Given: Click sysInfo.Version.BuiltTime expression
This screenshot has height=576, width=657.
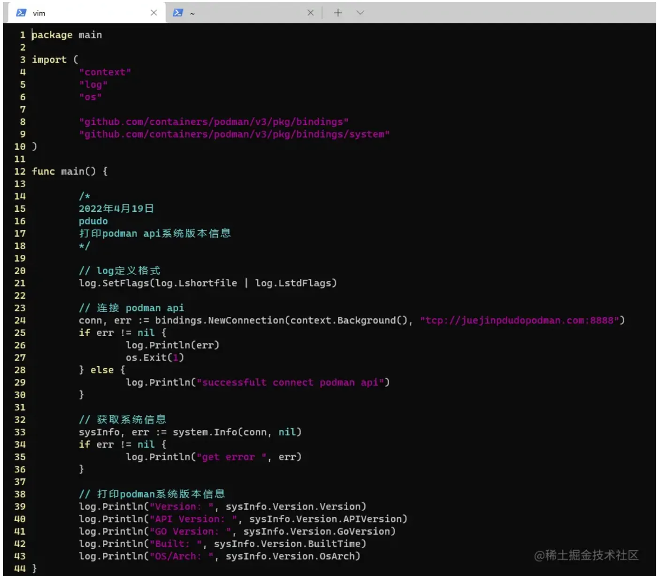Looking at the screenshot, I should (x=287, y=544).
